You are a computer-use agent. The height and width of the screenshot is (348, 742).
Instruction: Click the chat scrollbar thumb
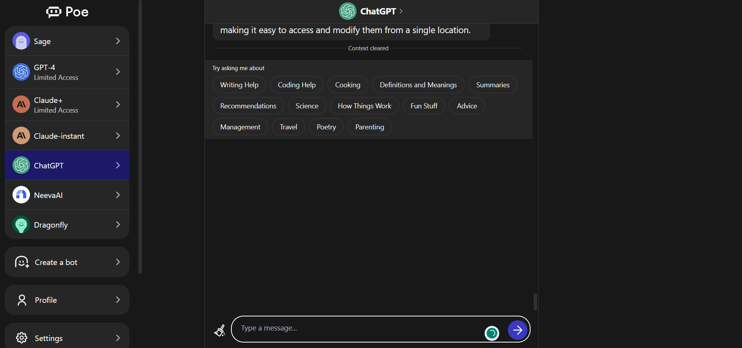click(535, 302)
